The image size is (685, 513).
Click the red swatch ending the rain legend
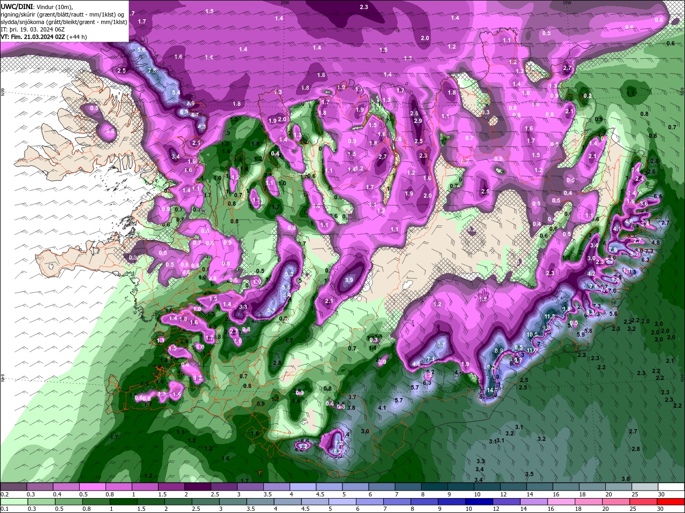tap(671, 501)
